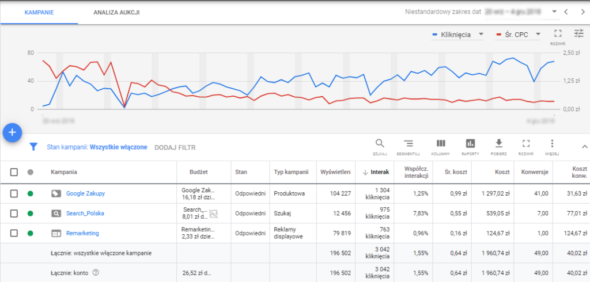Open the Google Zakupy campaign link

coord(85,194)
